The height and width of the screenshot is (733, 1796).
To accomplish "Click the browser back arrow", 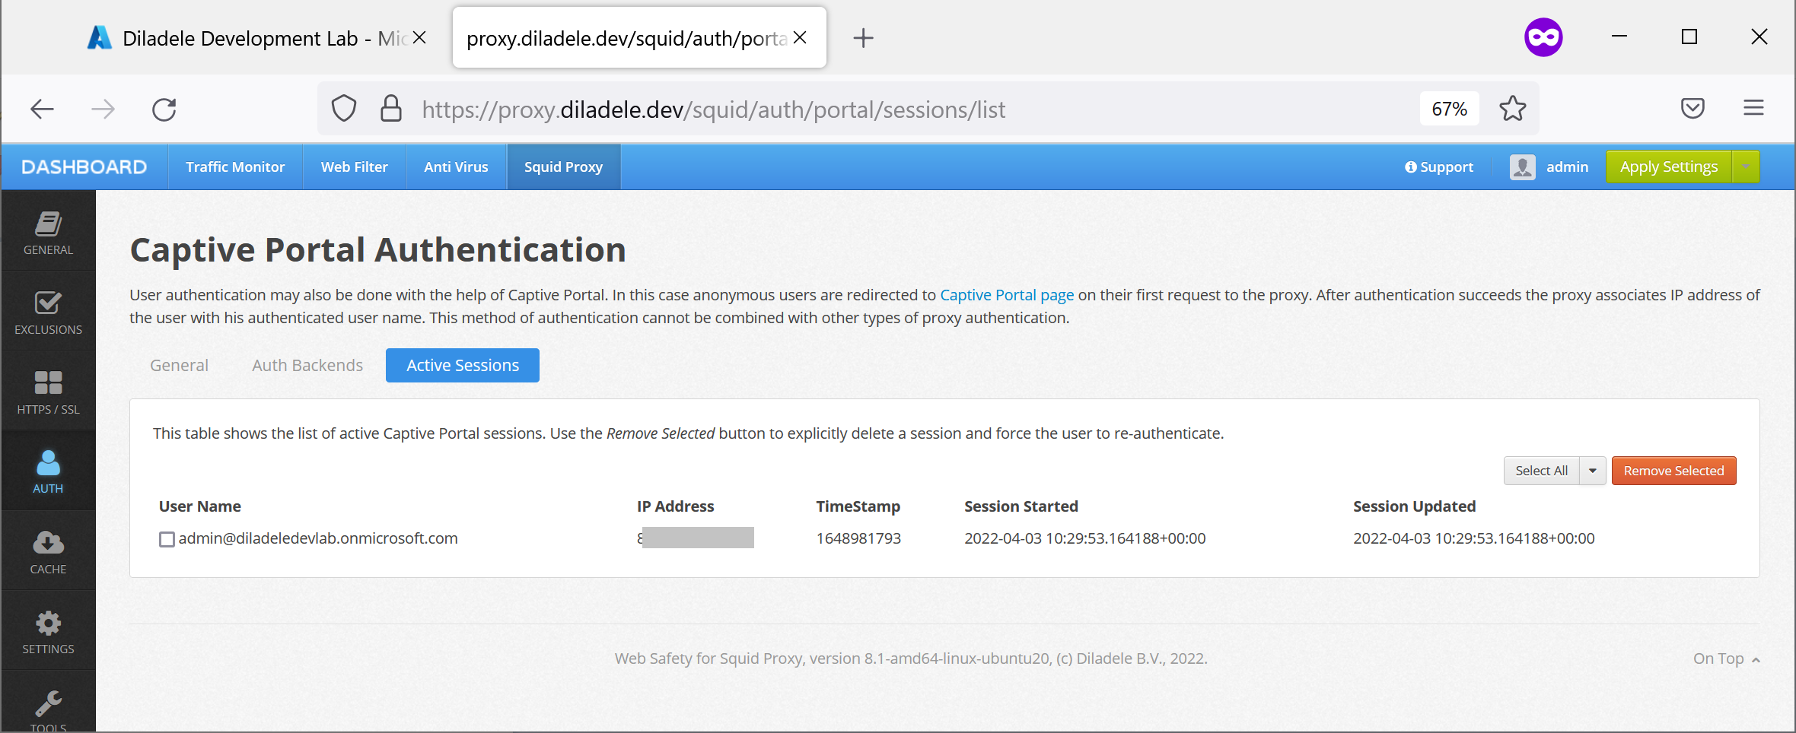I will tap(43, 109).
